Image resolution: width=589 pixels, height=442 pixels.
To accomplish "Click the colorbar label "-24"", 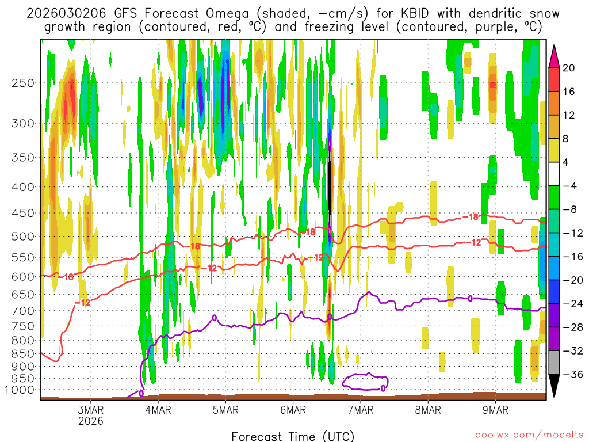I will coord(573,303).
